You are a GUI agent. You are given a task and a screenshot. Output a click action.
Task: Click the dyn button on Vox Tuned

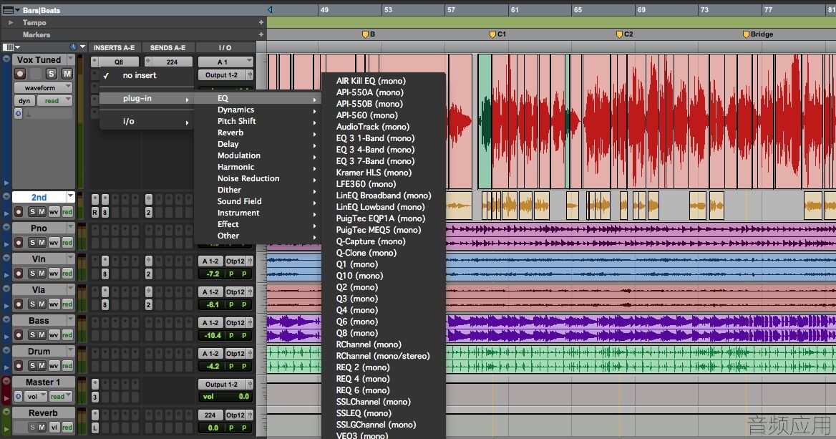tap(24, 100)
